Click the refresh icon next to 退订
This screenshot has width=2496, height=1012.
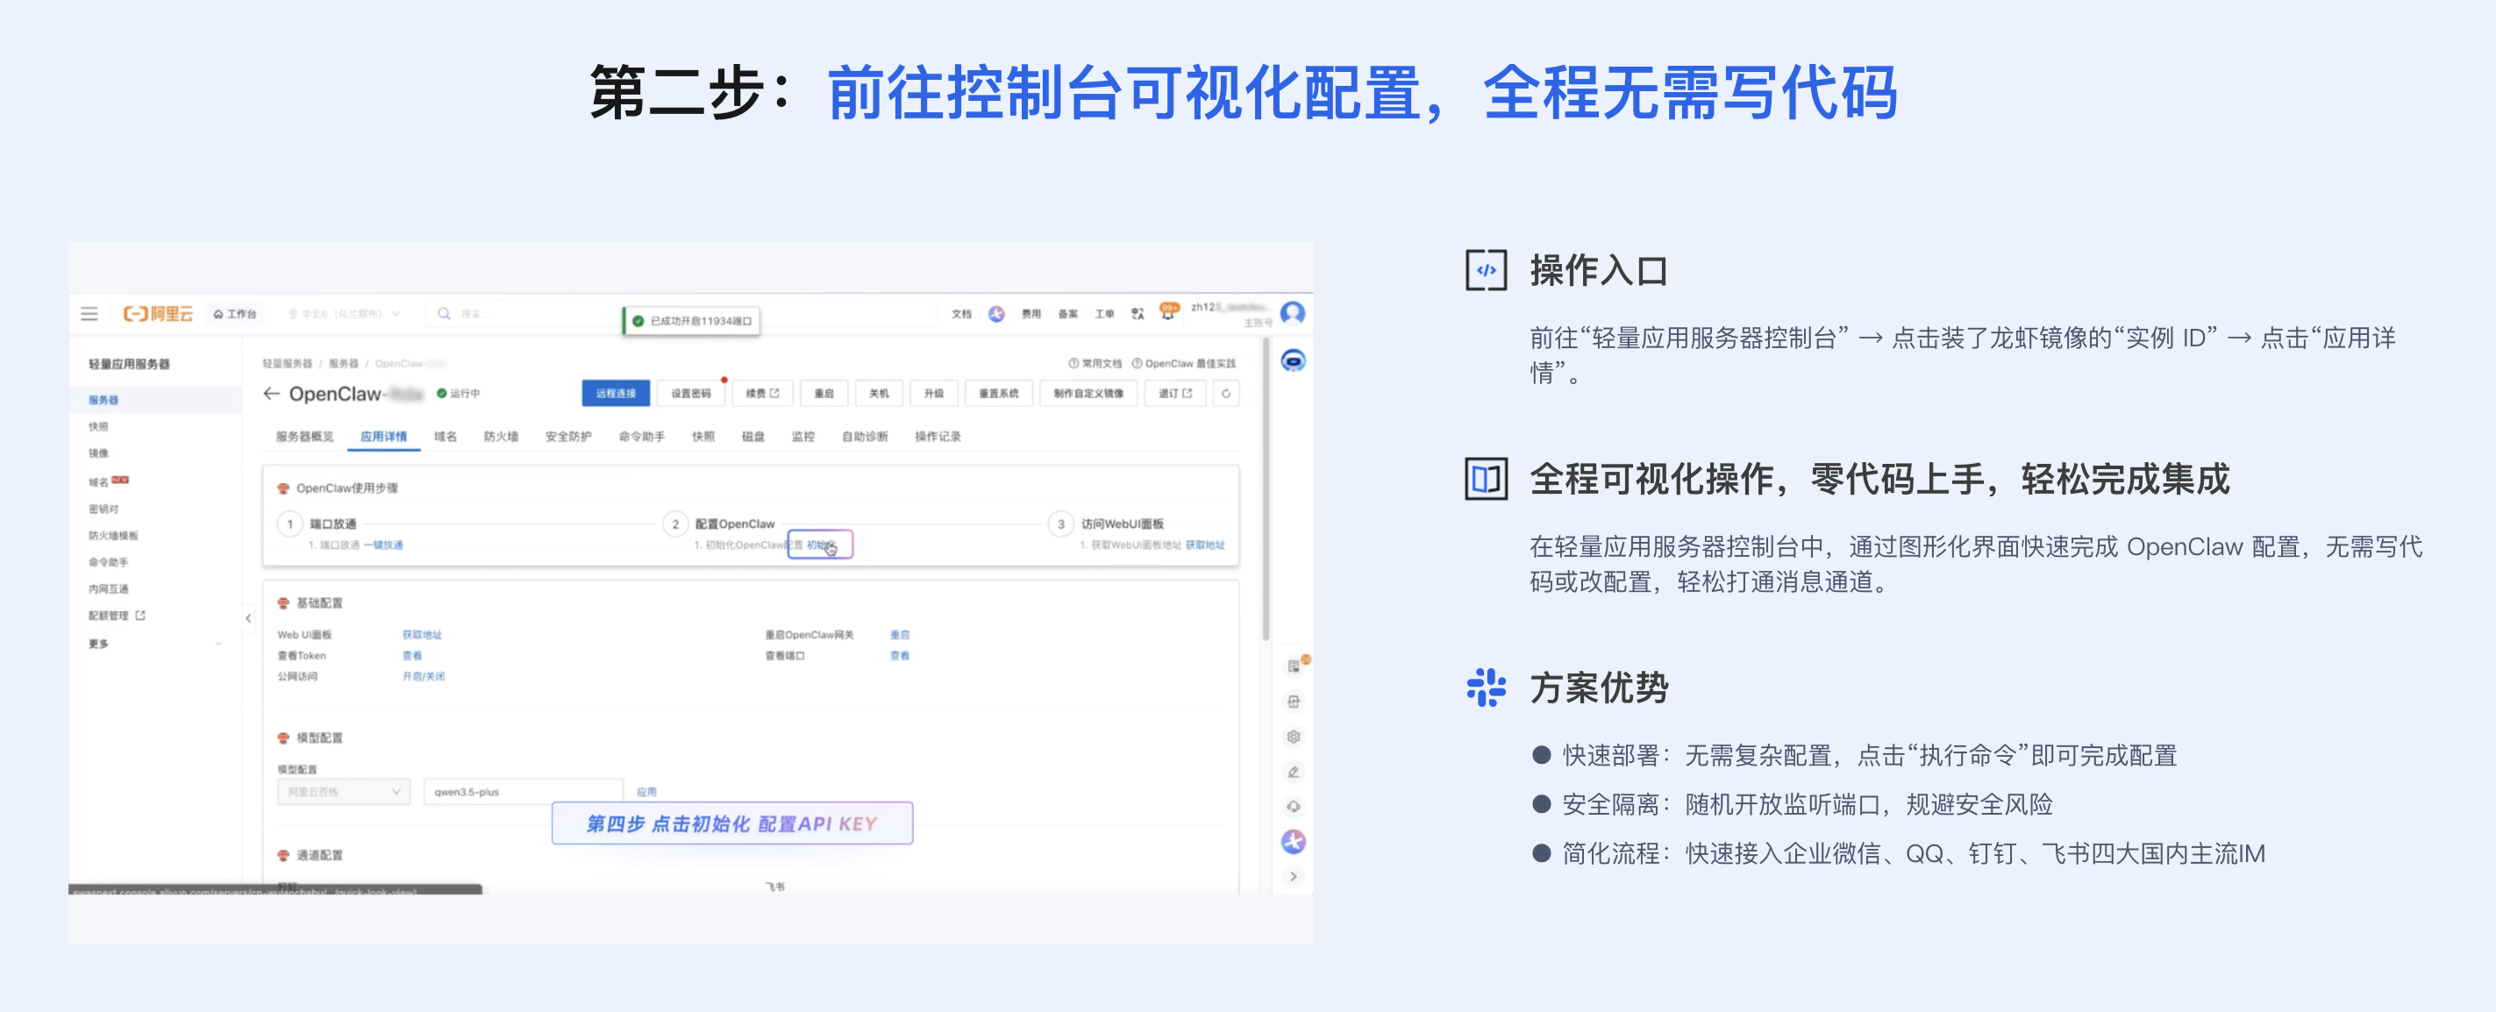point(1226,393)
